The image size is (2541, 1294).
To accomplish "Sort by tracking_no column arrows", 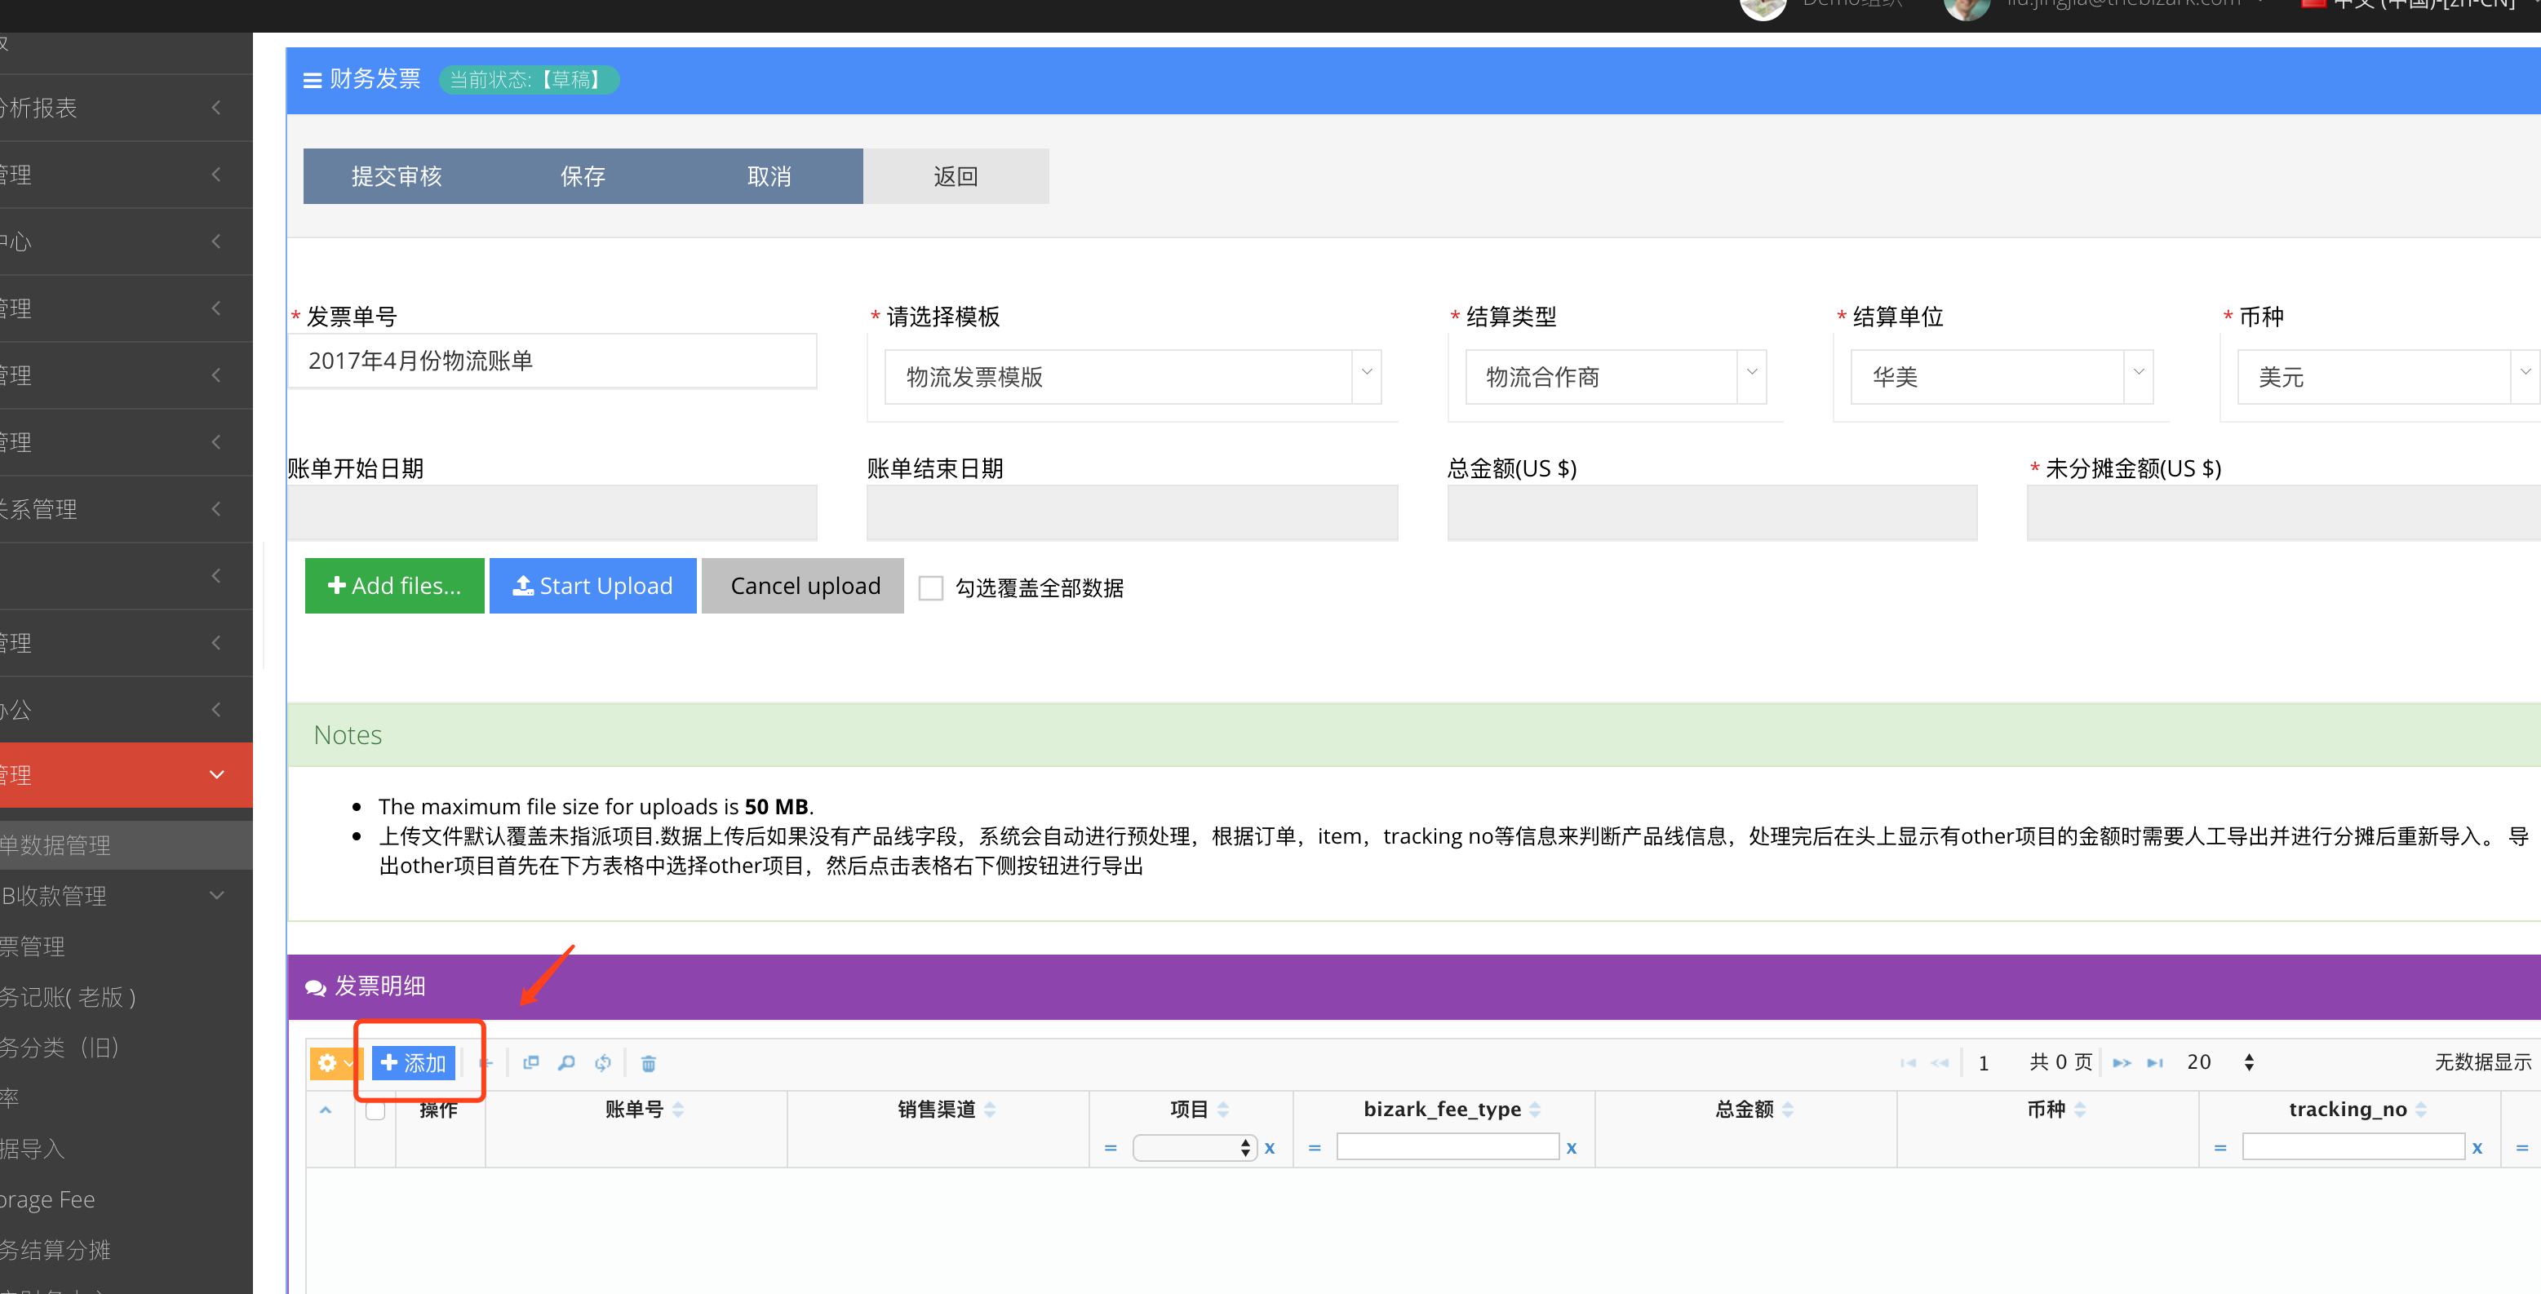I will pos(2421,1110).
